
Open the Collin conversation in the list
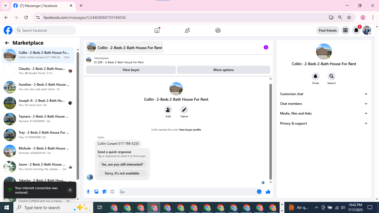[38, 55]
